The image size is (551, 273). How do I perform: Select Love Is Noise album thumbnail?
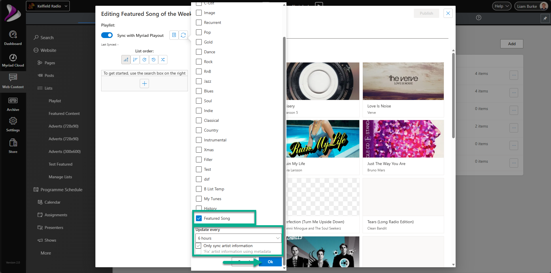pyautogui.click(x=403, y=81)
